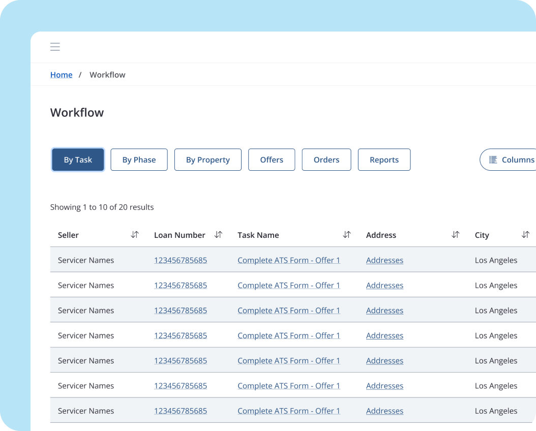This screenshot has width=536, height=431.
Task: Open loan number link in seventh row
Action: (x=181, y=411)
